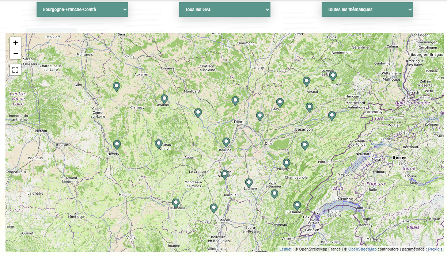Select the marker at Saint-Claude
The width and height of the screenshot is (447, 256).
coord(297,205)
